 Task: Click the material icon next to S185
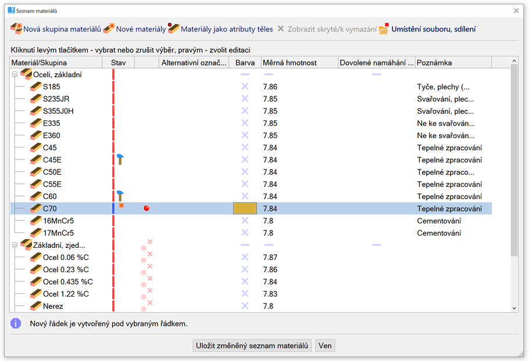coord(36,87)
